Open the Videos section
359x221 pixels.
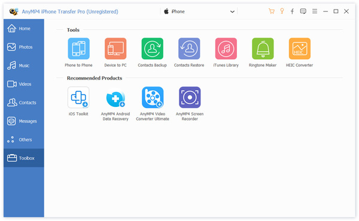(x=24, y=84)
